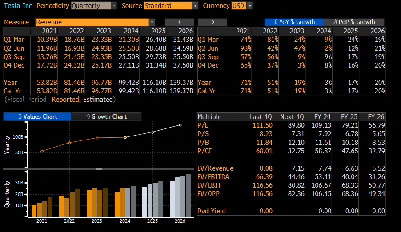Viewport: 401px width, 232px height.
Task: Select the Periodicity Quarterly field
Action: point(91,6)
